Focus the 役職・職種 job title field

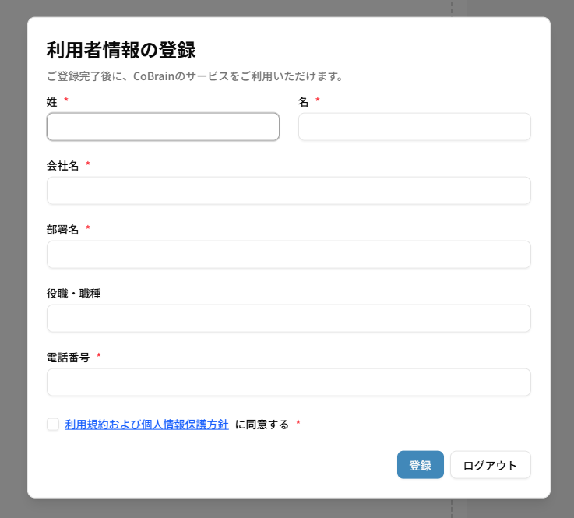tap(288, 319)
